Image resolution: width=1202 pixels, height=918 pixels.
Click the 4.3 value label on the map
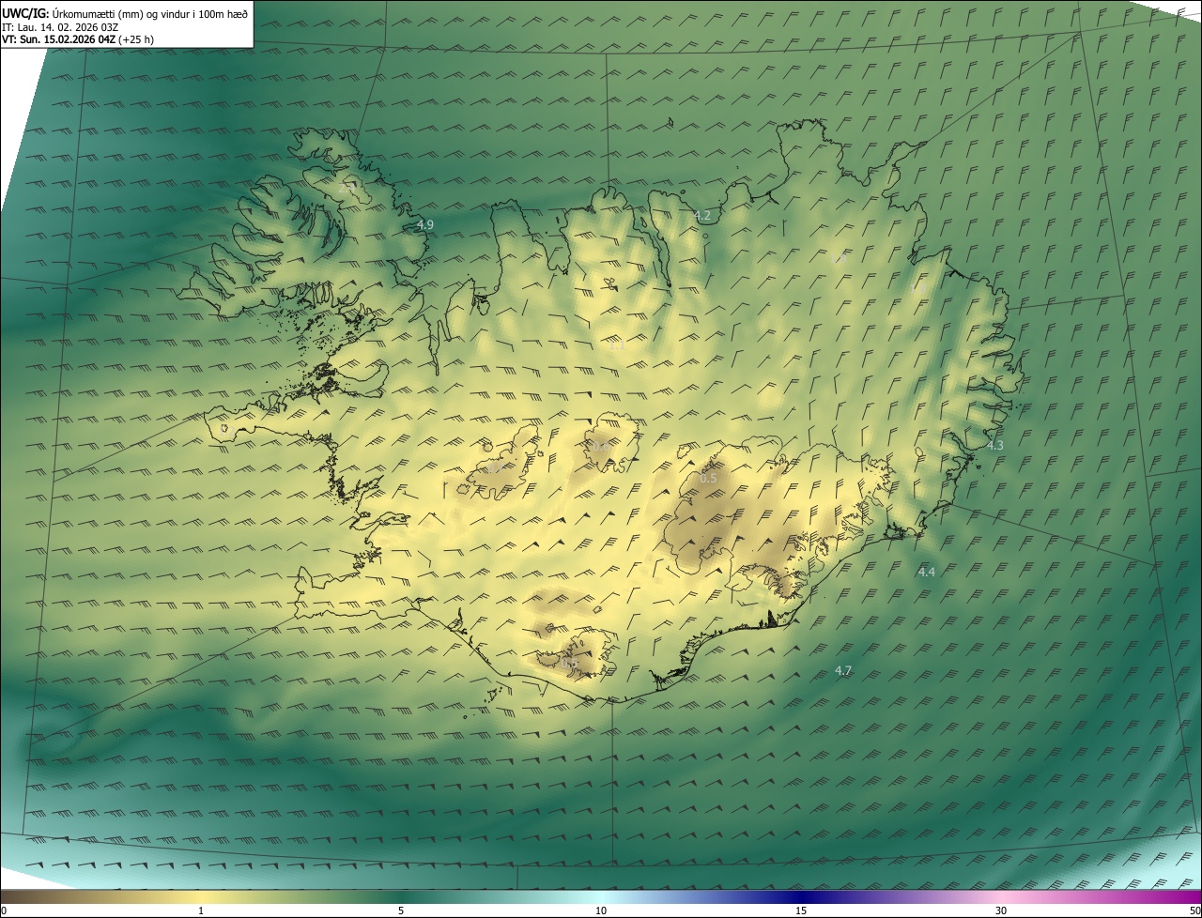point(995,445)
